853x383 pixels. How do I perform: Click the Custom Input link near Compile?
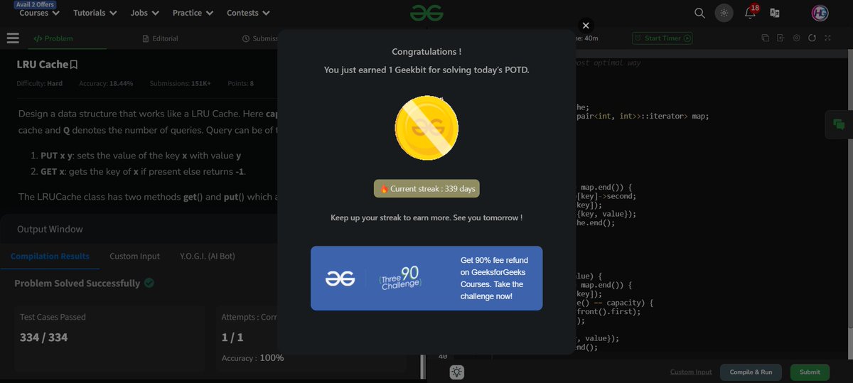(x=691, y=372)
